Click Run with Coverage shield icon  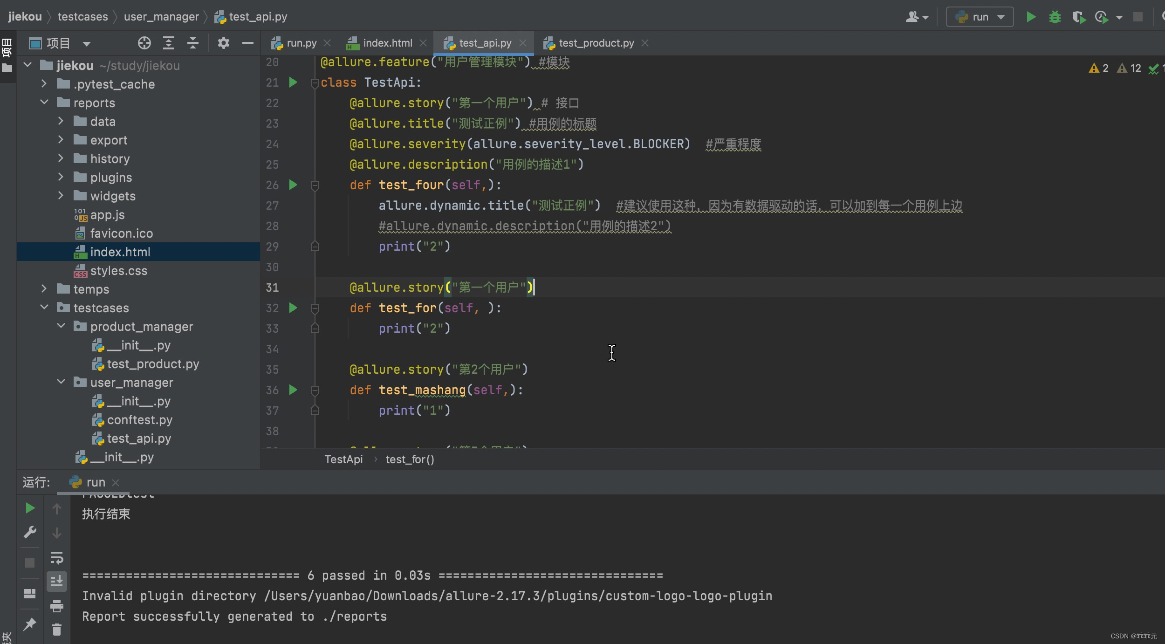pyautogui.click(x=1078, y=17)
